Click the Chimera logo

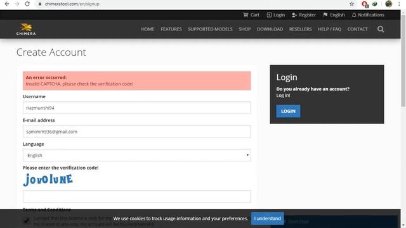[x=26, y=29]
